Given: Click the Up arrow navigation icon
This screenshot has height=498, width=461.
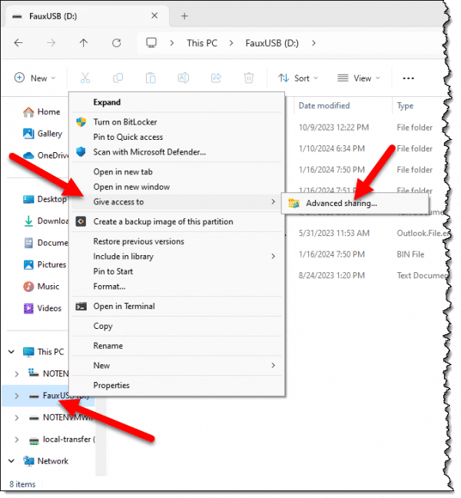Looking at the screenshot, I should point(84,43).
